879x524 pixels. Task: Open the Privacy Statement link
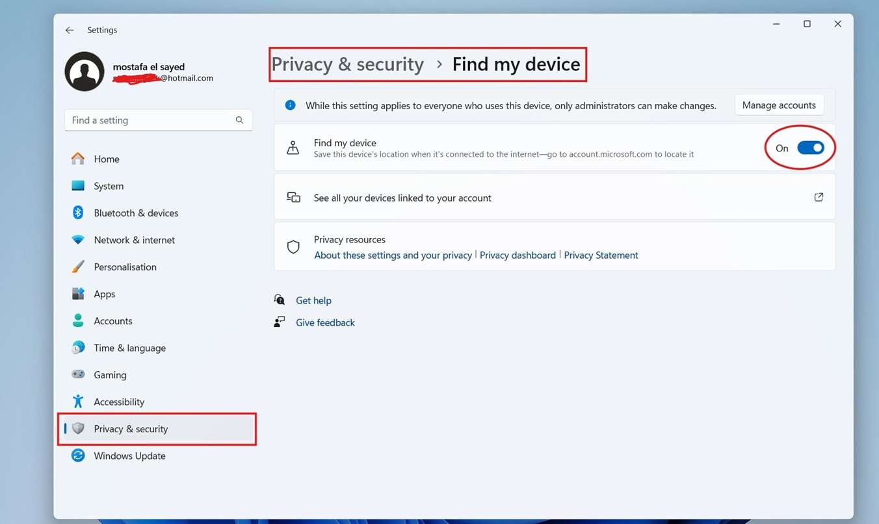point(601,255)
